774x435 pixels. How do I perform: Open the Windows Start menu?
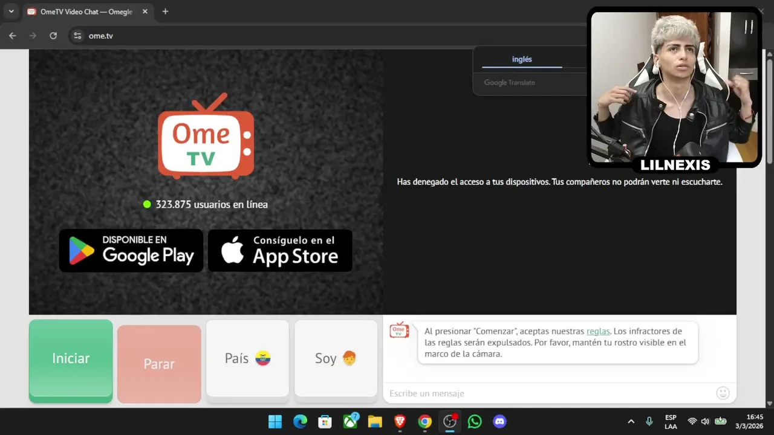point(275,422)
